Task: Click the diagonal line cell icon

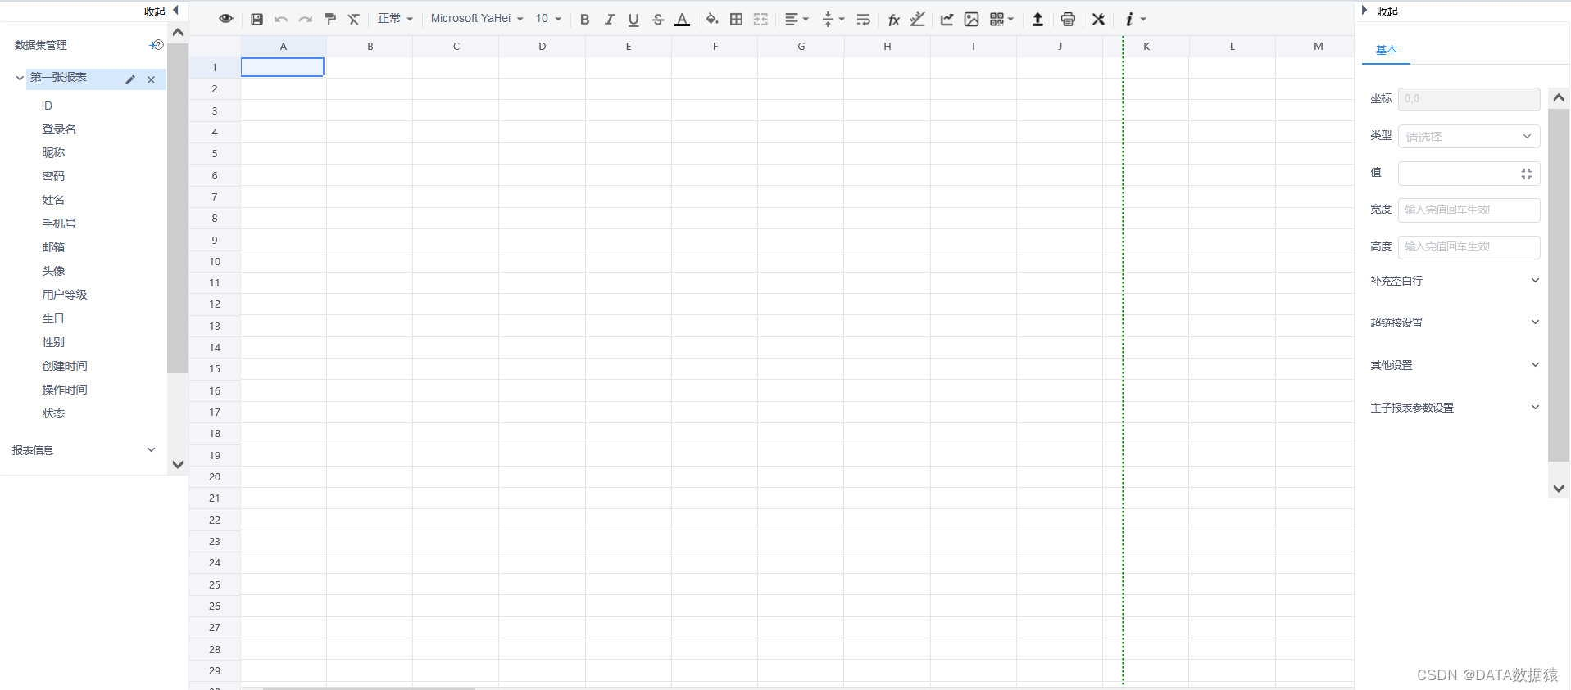Action: [918, 19]
